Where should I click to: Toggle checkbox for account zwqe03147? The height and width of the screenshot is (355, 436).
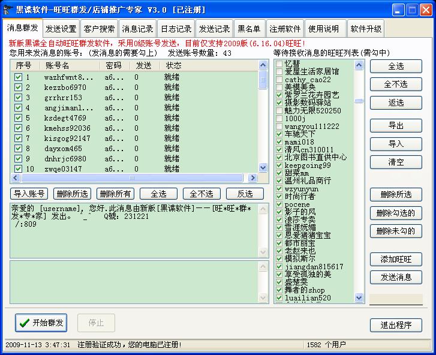click(x=18, y=169)
